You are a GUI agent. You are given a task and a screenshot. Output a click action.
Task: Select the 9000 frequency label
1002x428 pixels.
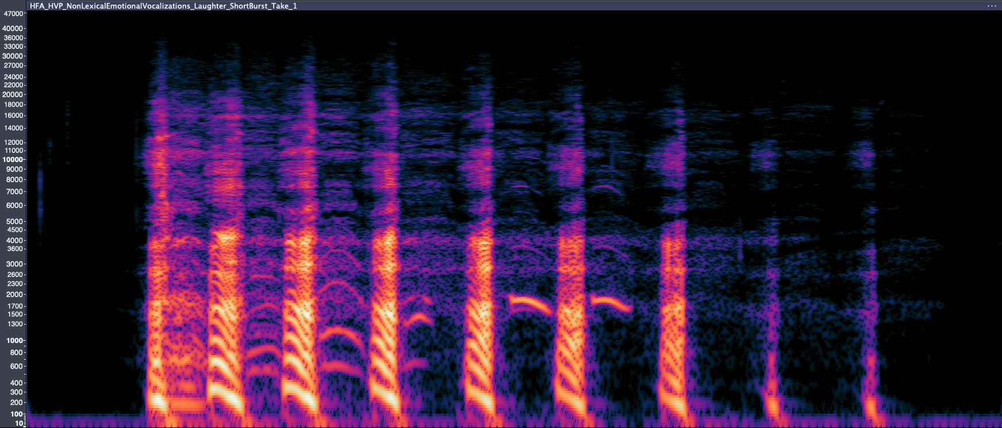click(15, 169)
